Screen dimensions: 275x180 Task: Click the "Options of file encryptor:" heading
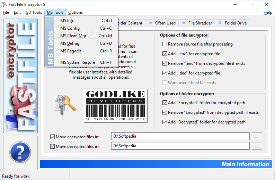184,35
